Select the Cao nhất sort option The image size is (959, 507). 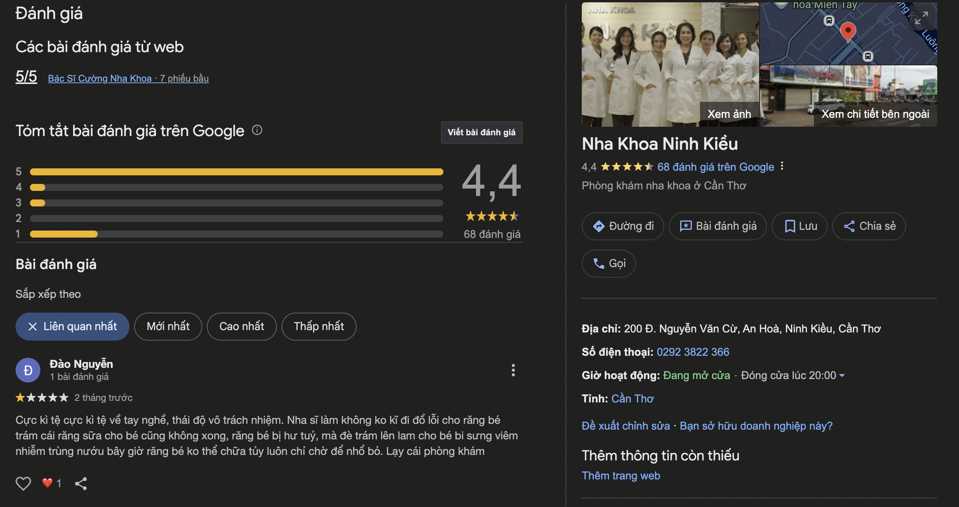241,327
